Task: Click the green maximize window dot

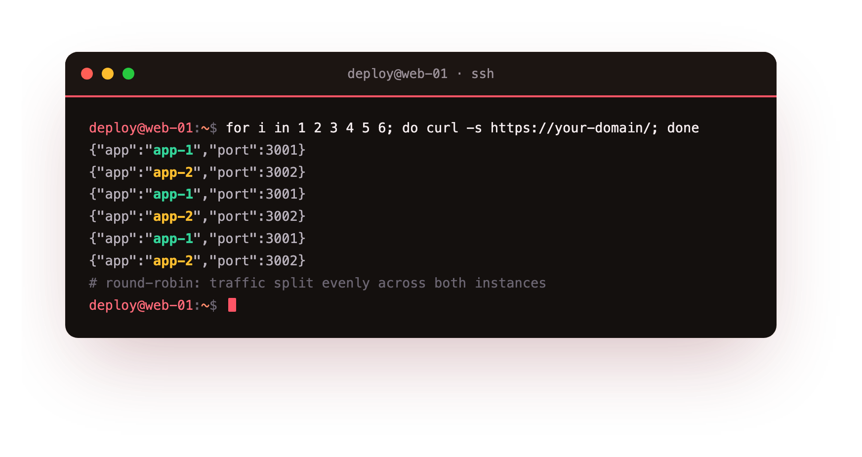Action: click(128, 74)
